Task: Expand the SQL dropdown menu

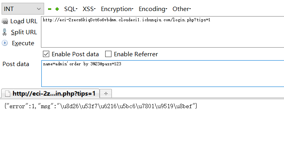Action: tap(71, 9)
